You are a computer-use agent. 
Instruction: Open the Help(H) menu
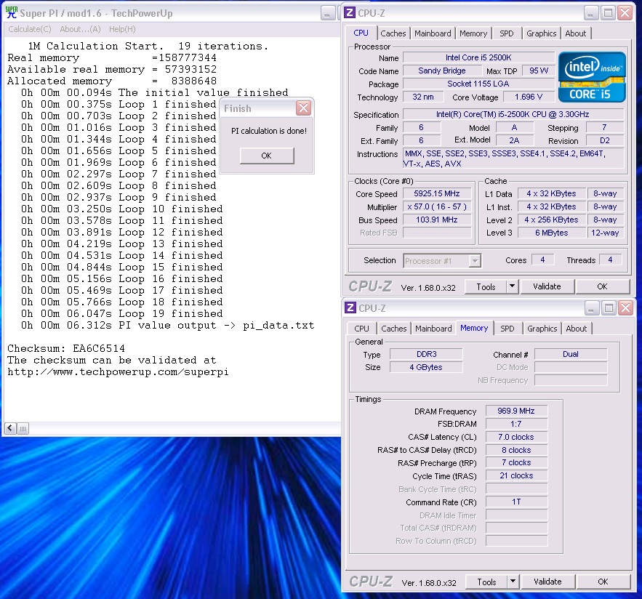click(122, 29)
